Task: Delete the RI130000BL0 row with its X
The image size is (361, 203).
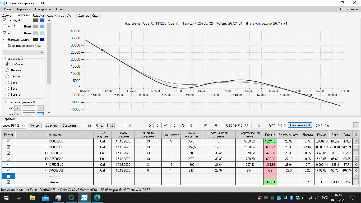Action: coord(355,141)
